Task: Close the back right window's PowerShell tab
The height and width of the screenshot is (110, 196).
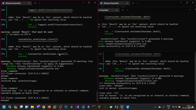Action: point(127,3)
